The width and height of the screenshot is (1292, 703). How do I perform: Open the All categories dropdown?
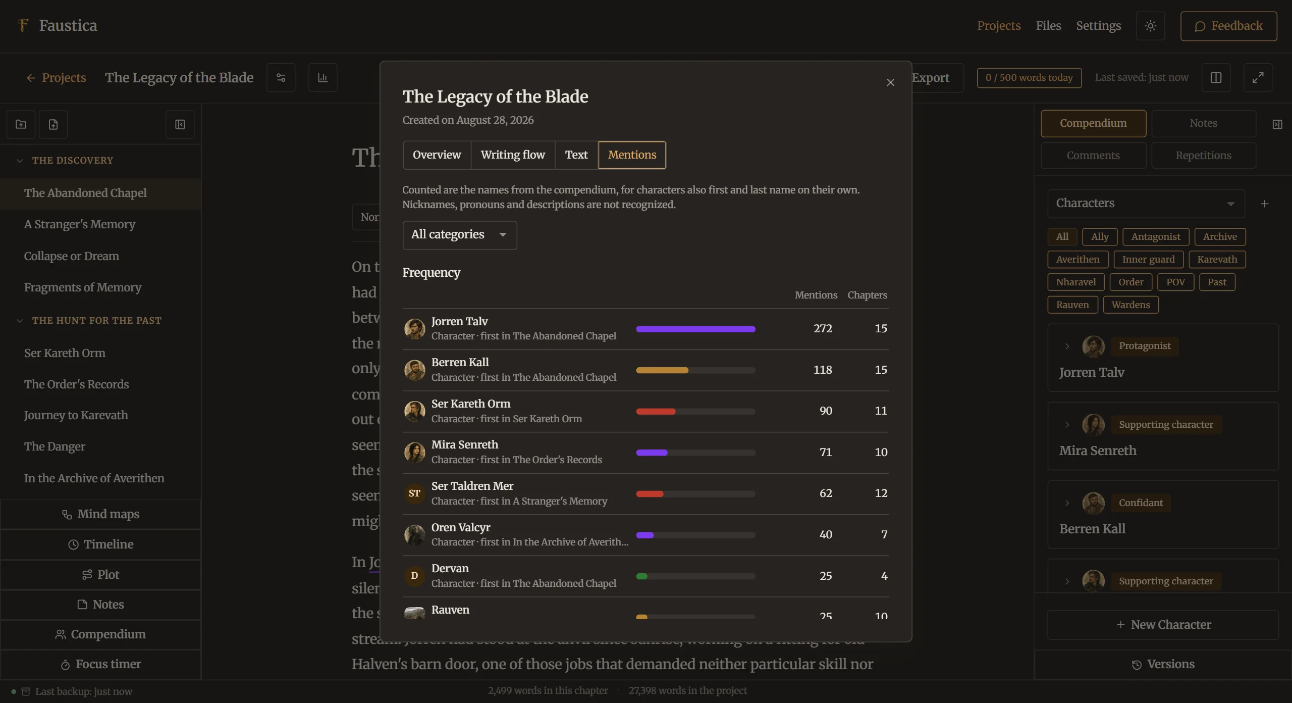(x=460, y=235)
